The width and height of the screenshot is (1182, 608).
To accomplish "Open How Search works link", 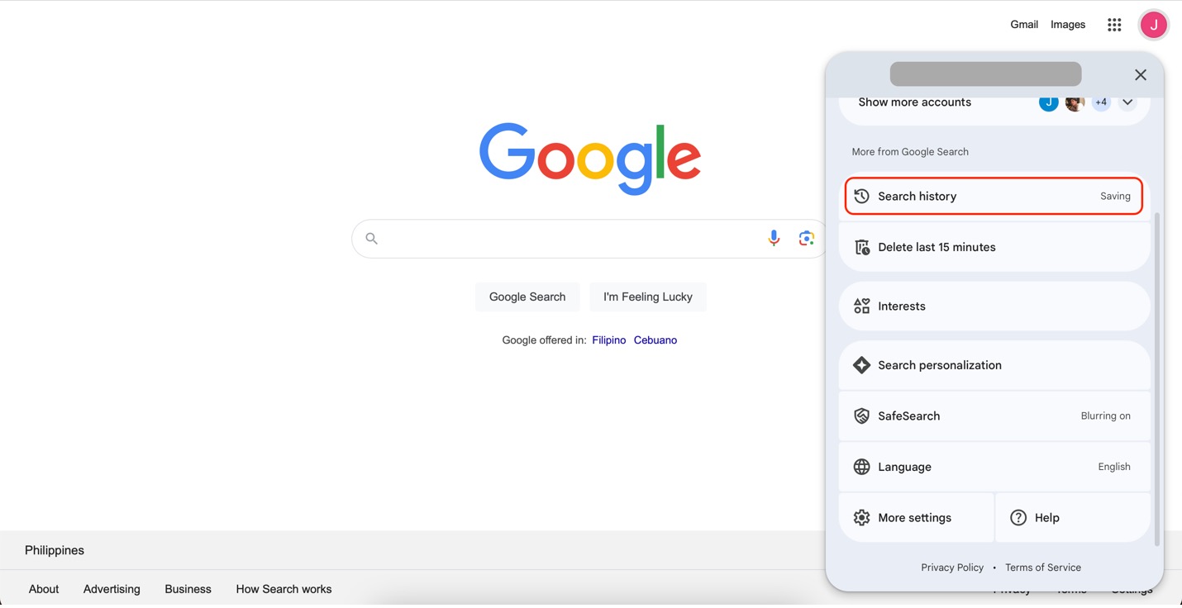I will point(284,589).
